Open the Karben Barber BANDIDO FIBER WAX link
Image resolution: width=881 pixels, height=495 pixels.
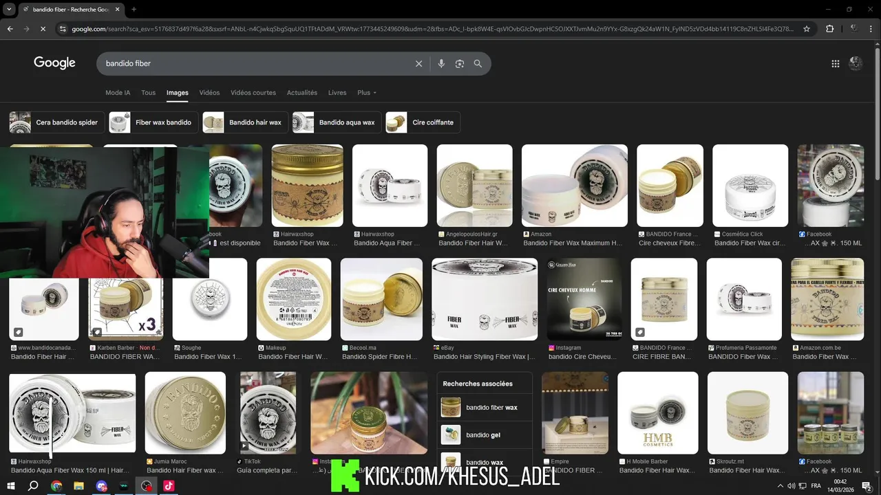coord(125,357)
